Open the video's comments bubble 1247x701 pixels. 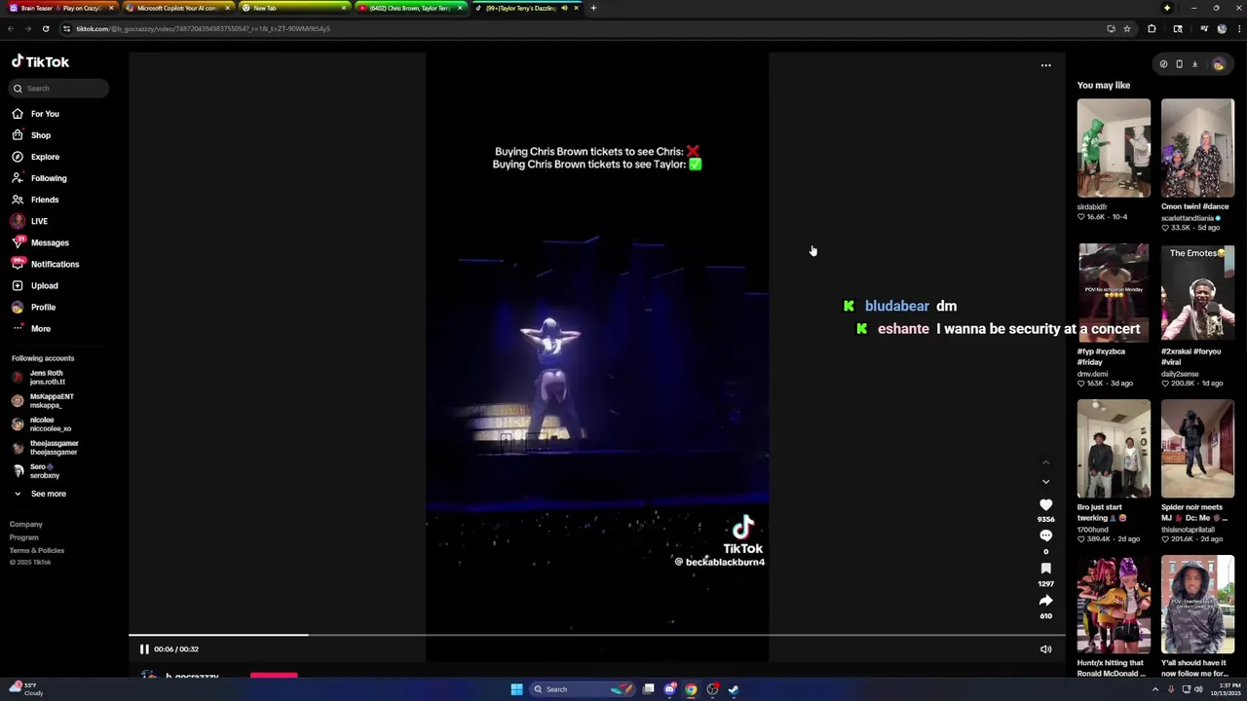click(1045, 536)
